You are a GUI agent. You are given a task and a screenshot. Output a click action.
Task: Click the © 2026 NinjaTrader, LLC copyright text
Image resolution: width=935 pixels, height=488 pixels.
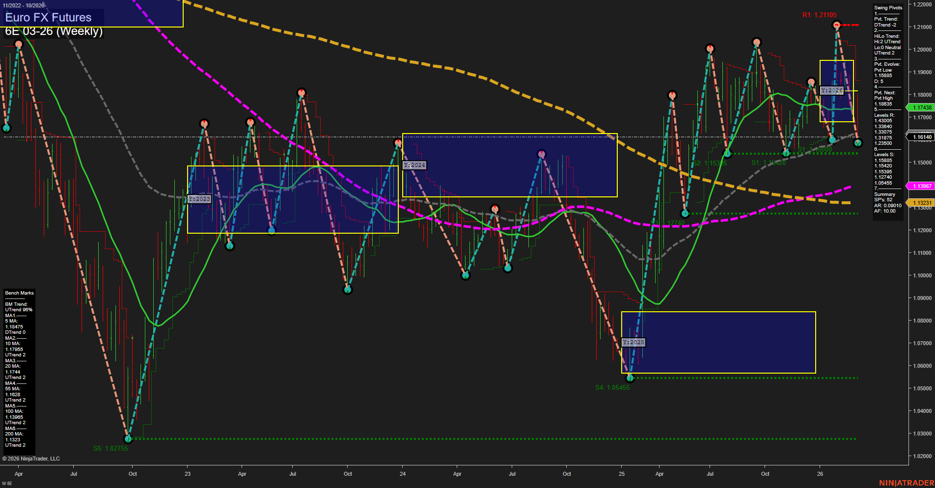point(31,458)
